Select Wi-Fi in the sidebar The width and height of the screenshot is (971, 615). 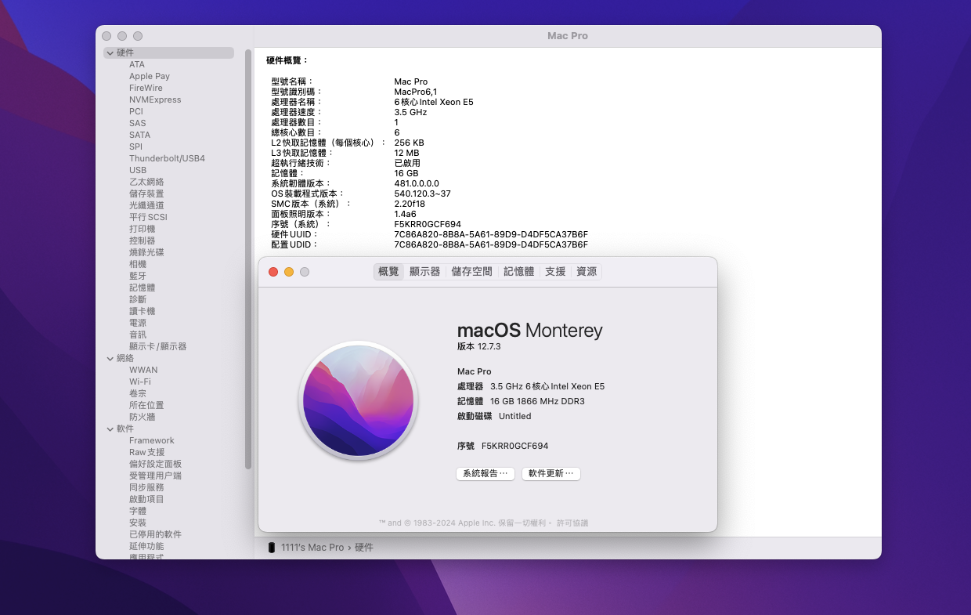(x=140, y=382)
